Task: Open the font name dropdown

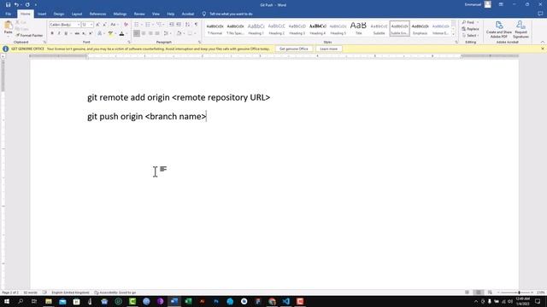Action: (78, 25)
